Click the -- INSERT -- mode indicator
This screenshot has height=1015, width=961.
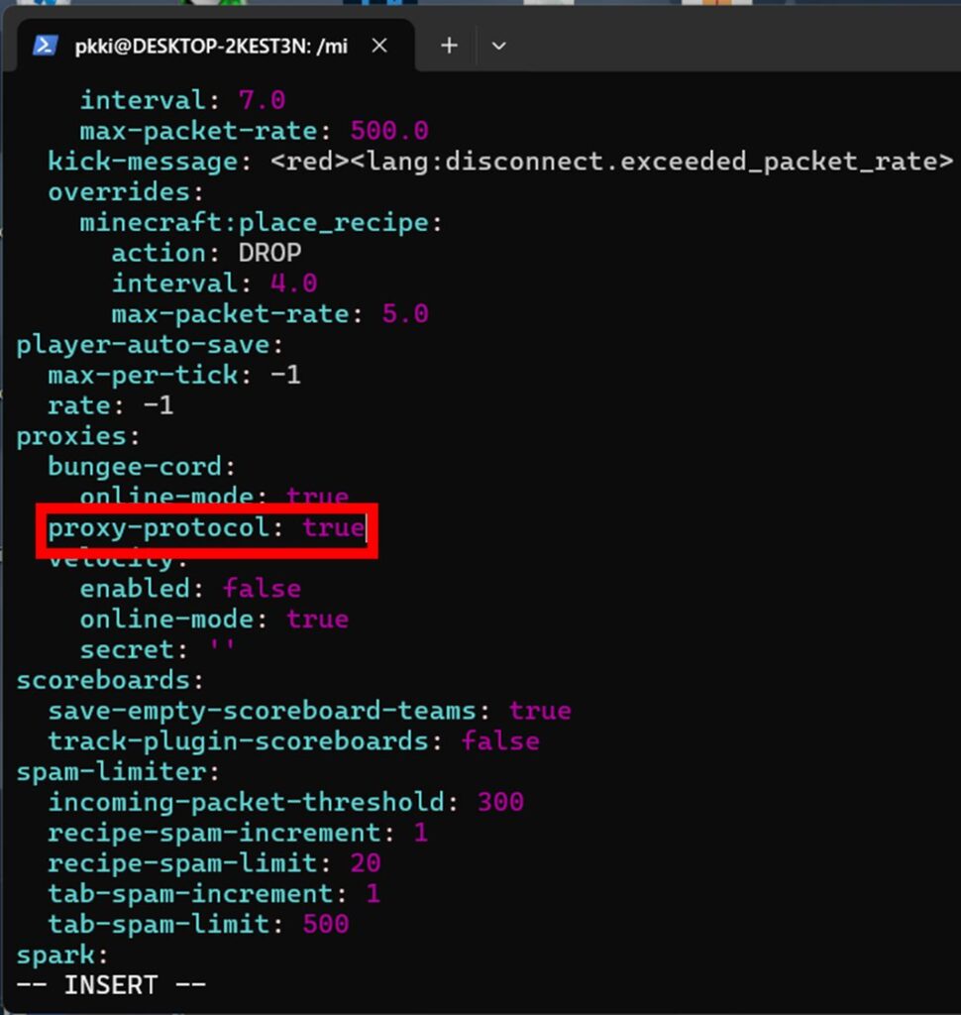click(109, 984)
